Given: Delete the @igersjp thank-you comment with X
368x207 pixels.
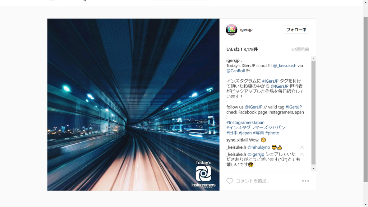Looking at the screenshot, I should coord(302,154).
